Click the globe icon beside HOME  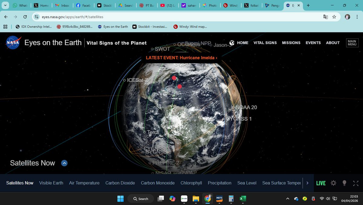tap(232, 43)
